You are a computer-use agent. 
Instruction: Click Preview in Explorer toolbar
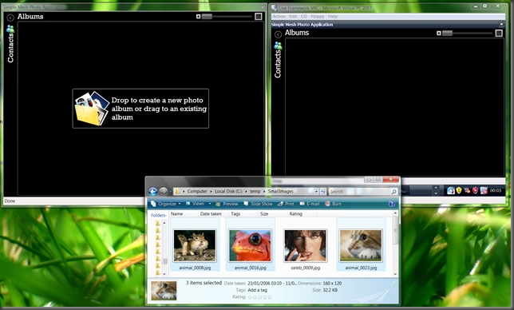227,204
